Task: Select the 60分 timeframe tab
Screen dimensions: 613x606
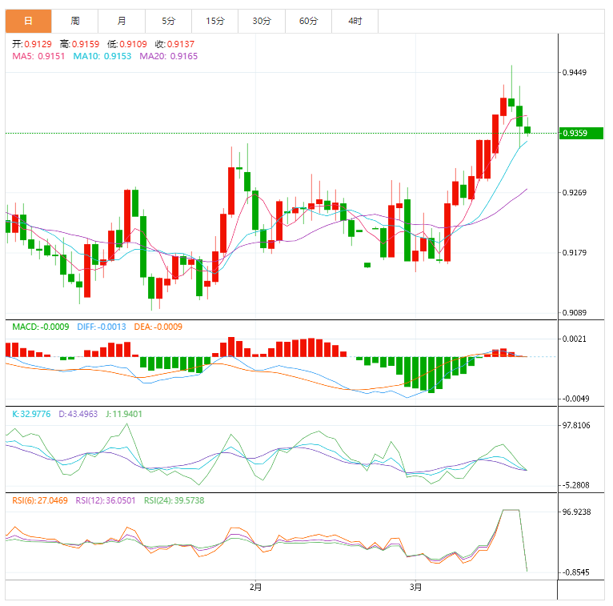Action: [x=308, y=21]
